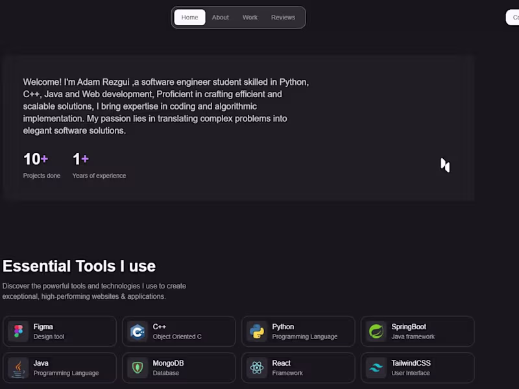Click the '1+ Years of experience' stat

(x=99, y=165)
